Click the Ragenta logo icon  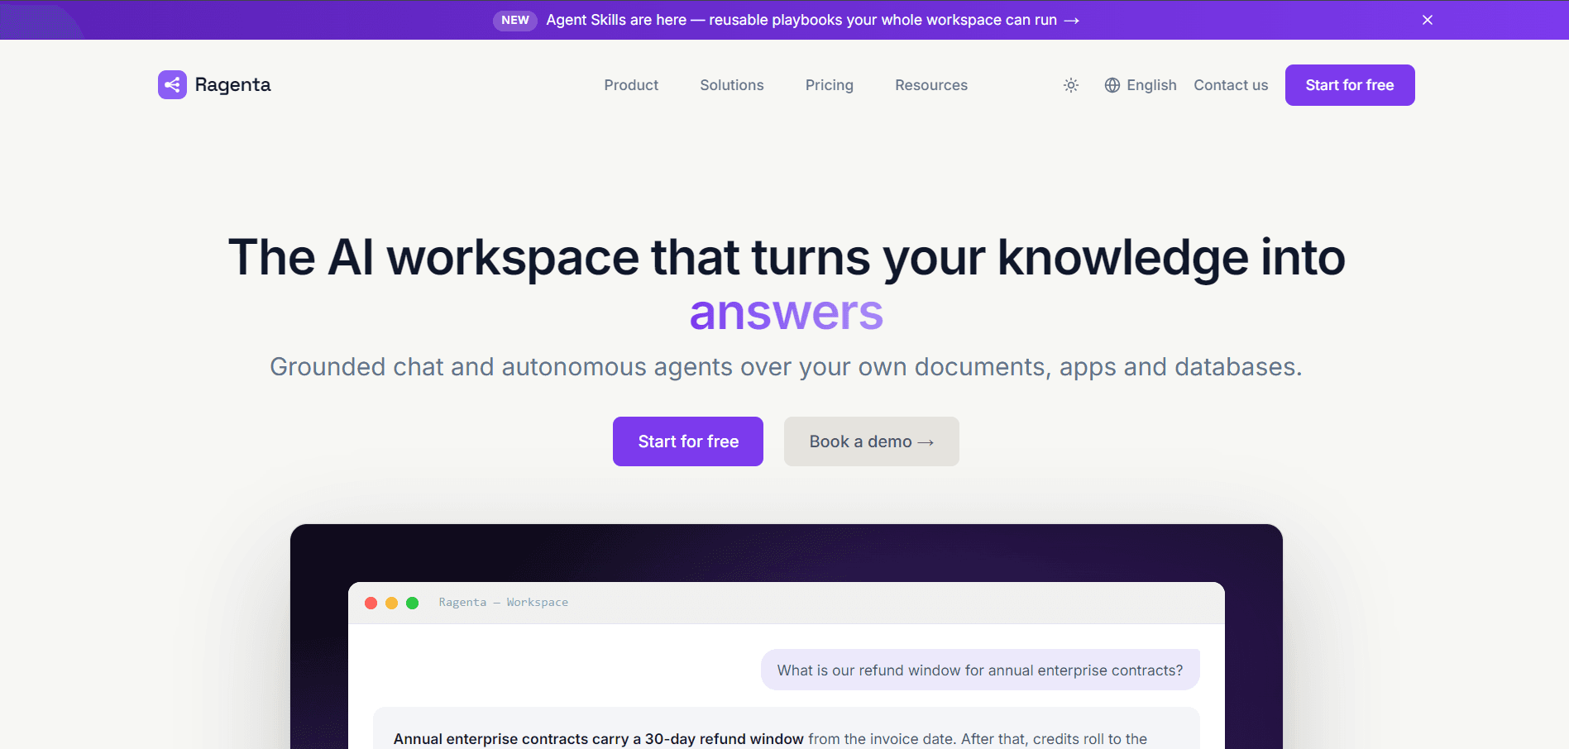[x=172, y=84]
